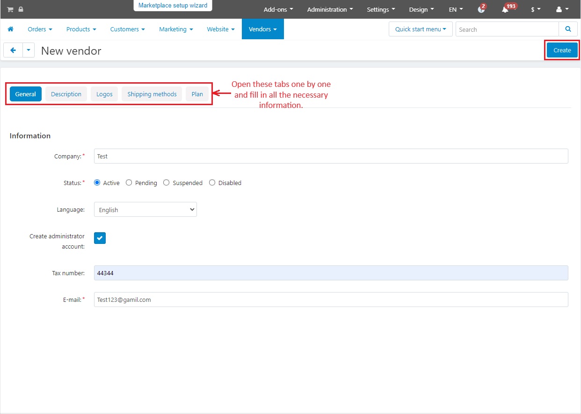Open the Administration menu
The height and width of the screenshot is (414, 581).
click(x=330, y=9)
